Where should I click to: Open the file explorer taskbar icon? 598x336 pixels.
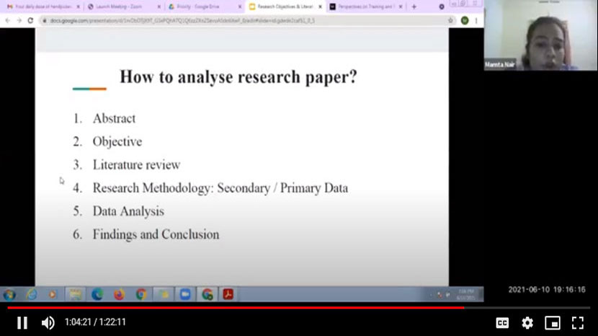click(x=75, y=294)
